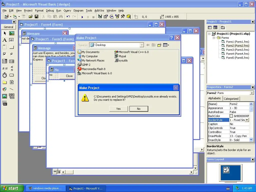Click the Open Project toolbar icon
256x192 pixels.
tap(30, 17)
